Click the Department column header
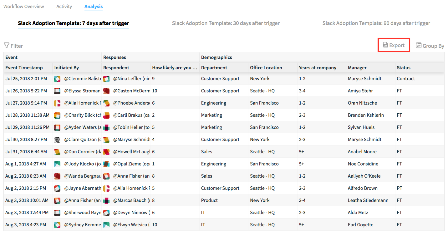The width and height of the screenshot is (448, 231). pyautogui.click(x=214, y=67)
